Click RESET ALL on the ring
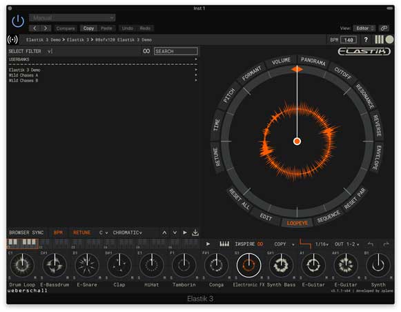This screenshot has width=401, height=312. pyautogui.click(x=239, y=199)
